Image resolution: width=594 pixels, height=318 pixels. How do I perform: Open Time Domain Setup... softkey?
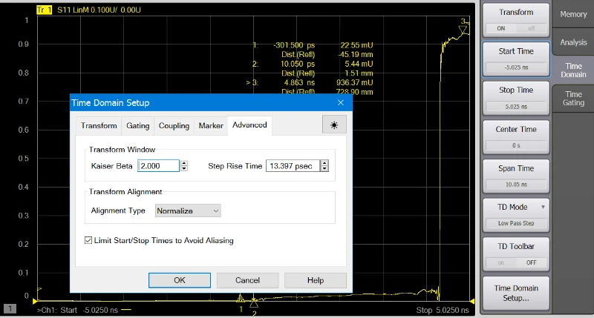[x=516, y=293]
